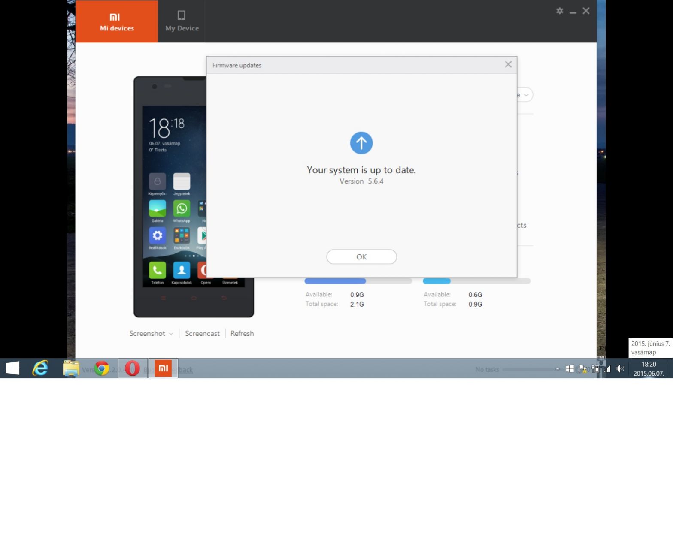Click the left storage usage bar
This screenshot has width=673, height=549.
point(358,281)
